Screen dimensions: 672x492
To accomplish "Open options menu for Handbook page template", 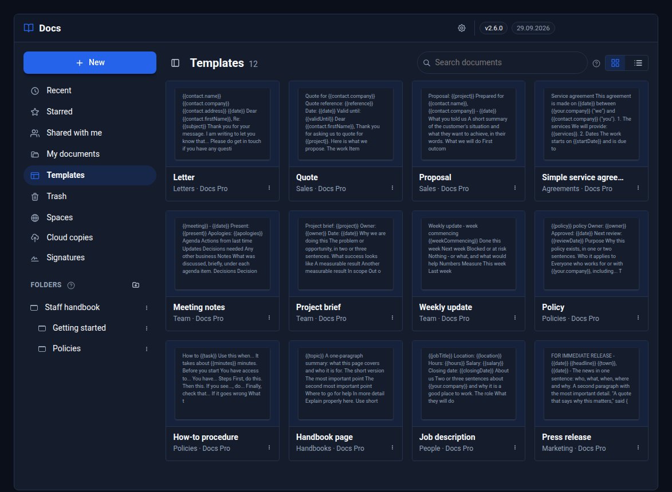I will click(x=392, y=447).
